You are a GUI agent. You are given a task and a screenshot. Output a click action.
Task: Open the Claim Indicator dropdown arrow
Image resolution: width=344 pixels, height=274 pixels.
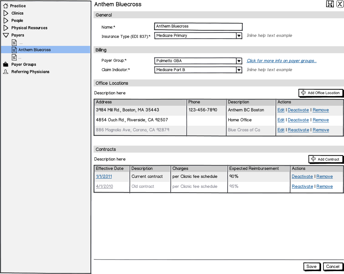coord(239,70)
